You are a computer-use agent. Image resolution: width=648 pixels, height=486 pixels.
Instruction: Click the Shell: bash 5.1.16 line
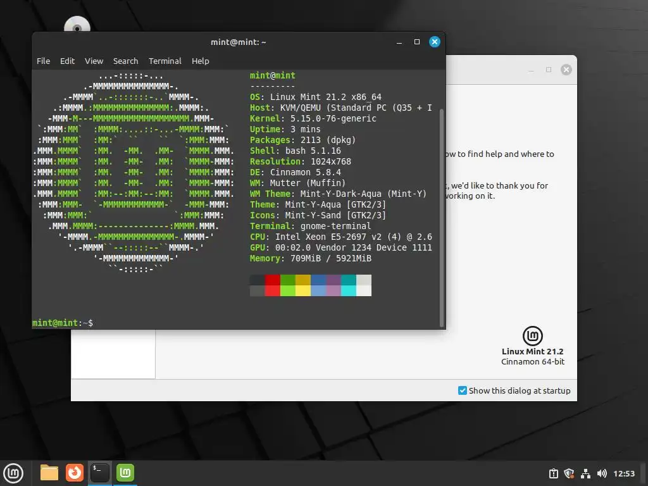click(296, 151)
